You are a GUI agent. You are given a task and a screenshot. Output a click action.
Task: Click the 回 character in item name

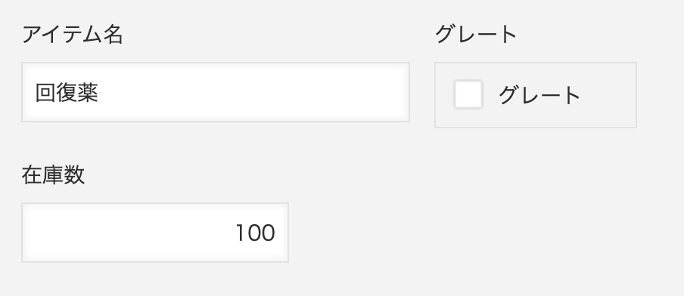(45, 93)
